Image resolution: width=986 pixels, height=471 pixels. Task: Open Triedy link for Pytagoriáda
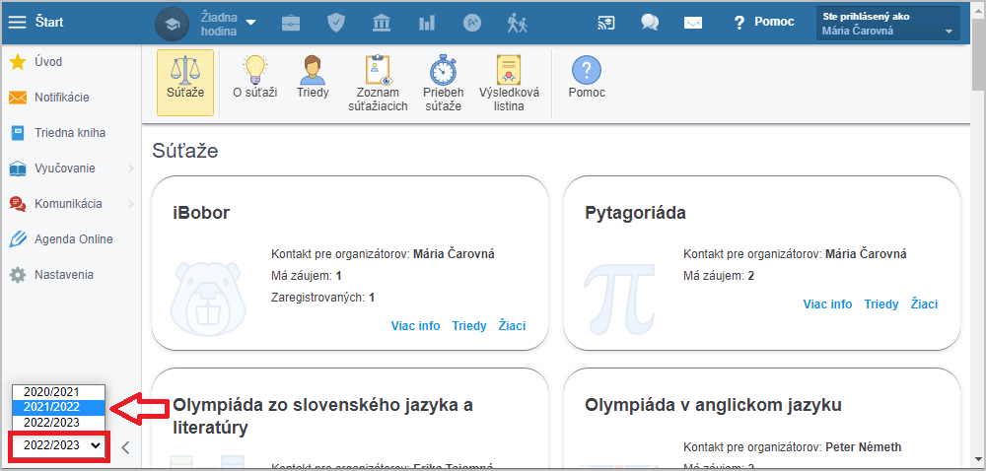coord(880,303)
